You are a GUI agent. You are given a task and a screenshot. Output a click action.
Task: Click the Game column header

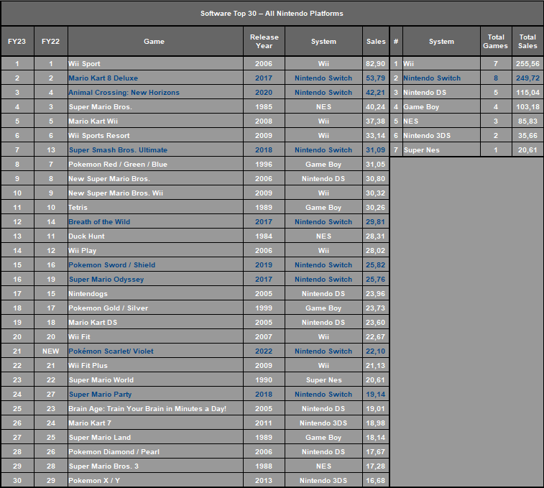coord(155,41)
